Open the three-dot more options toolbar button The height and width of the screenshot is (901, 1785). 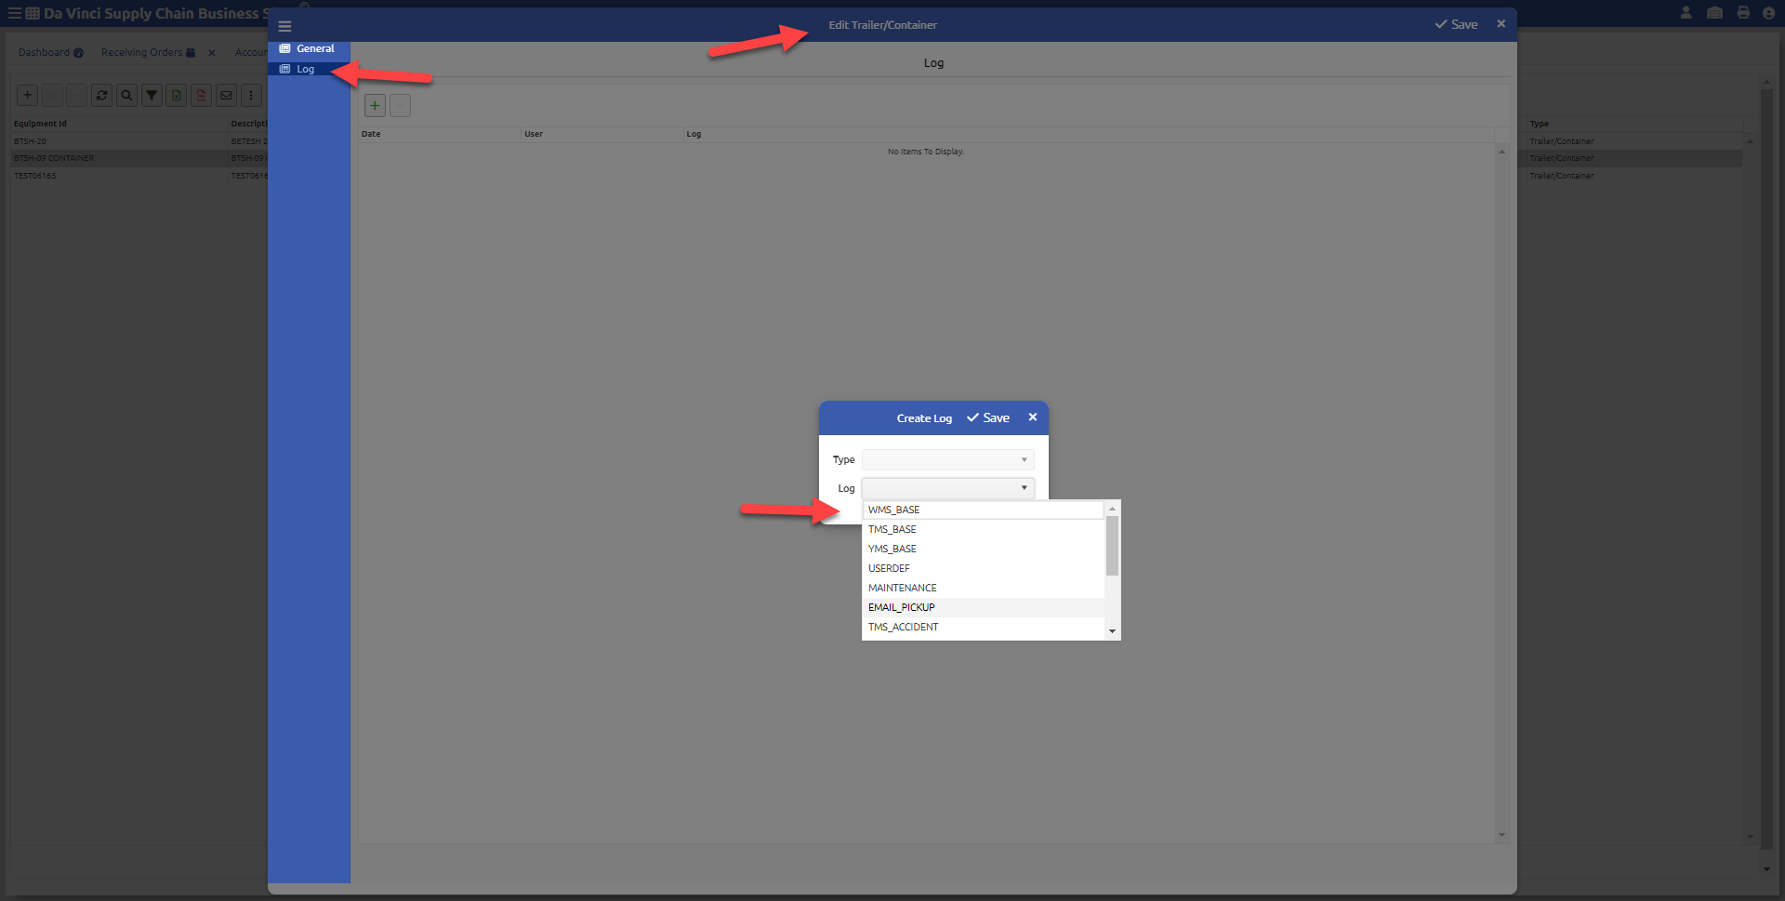coord(251,95)
